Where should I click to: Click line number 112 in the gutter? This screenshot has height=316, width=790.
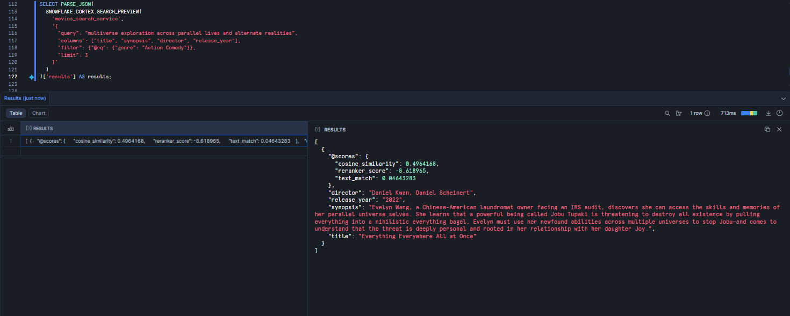13,4
